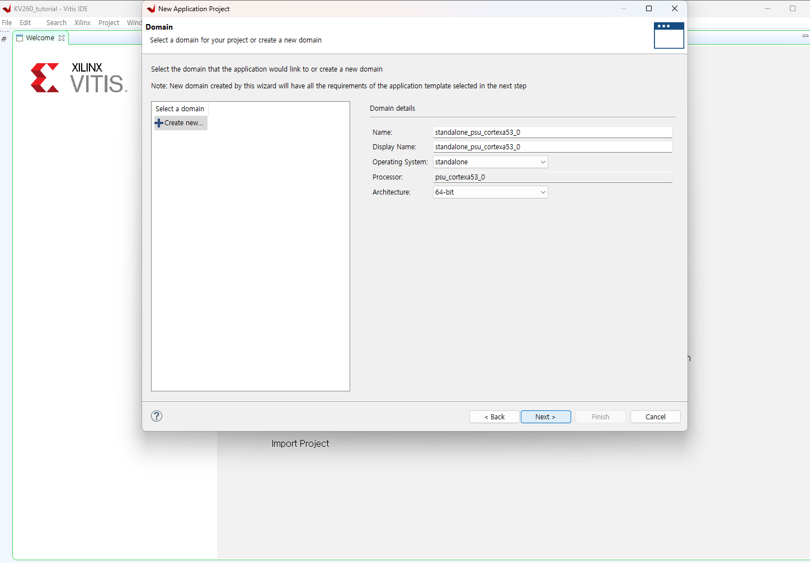This screenshot has width=810, height=563.
Task: Open the help question mark icon
Action: click(157, 416)
